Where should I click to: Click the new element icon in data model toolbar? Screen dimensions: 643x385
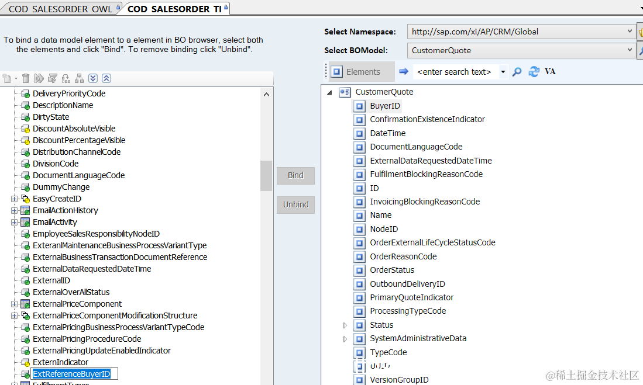[x=6, y=78]
